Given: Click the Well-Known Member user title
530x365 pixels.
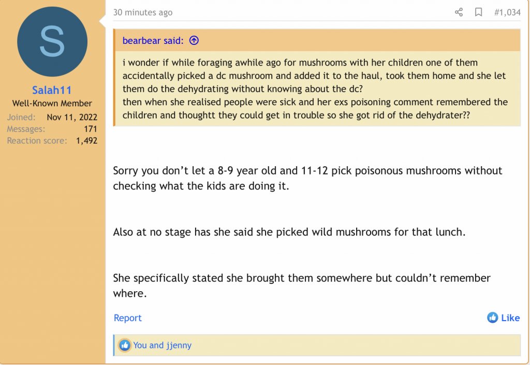Looking at the screenshot, I should coord(52,104).
